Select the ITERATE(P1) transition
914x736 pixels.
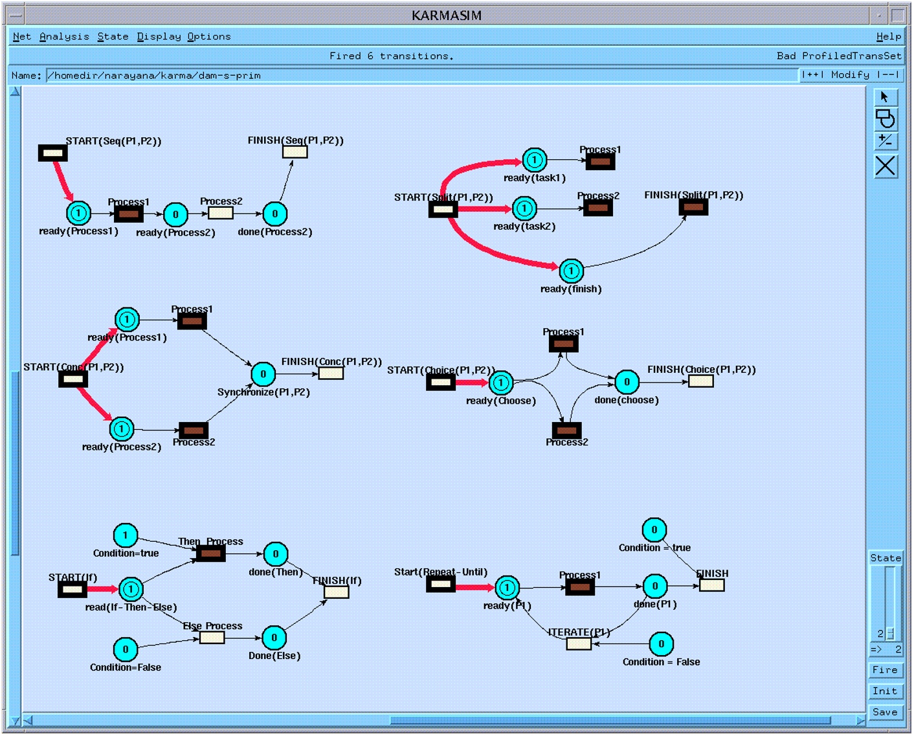point(579,644)
